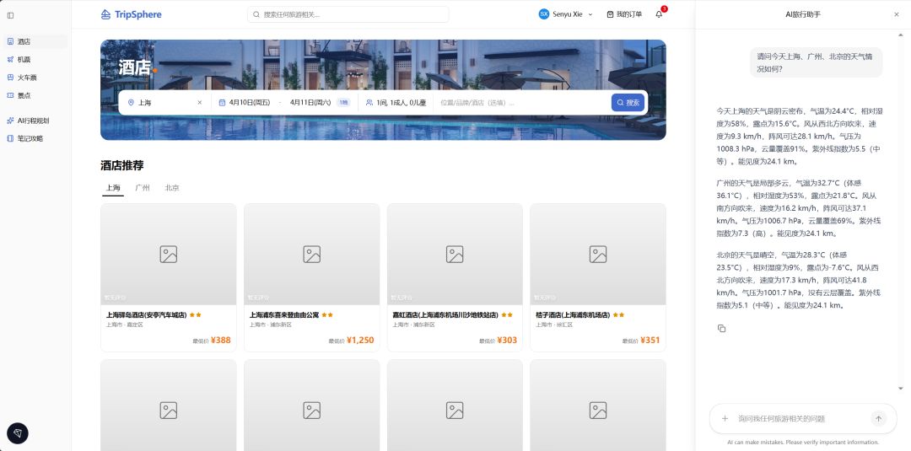Expand the Senyu Xie account dropdown arrow
911x451 pixels.
click(590, 14)
